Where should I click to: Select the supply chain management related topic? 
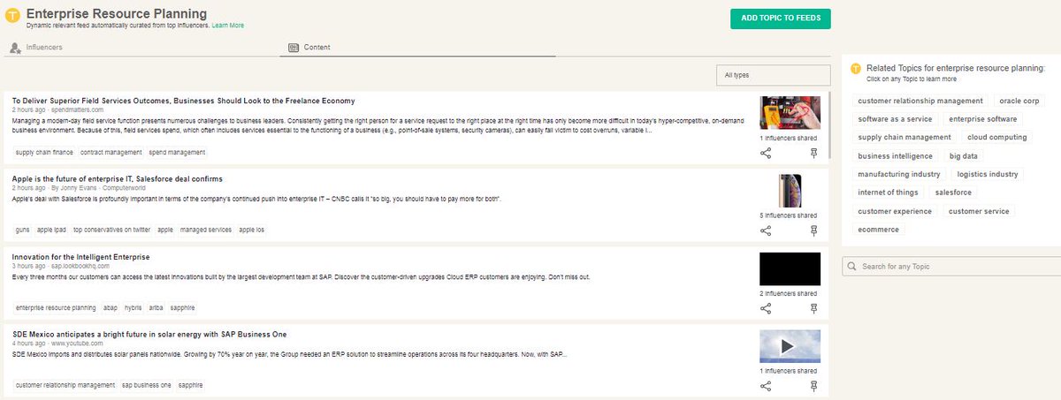tap(905, 137)
